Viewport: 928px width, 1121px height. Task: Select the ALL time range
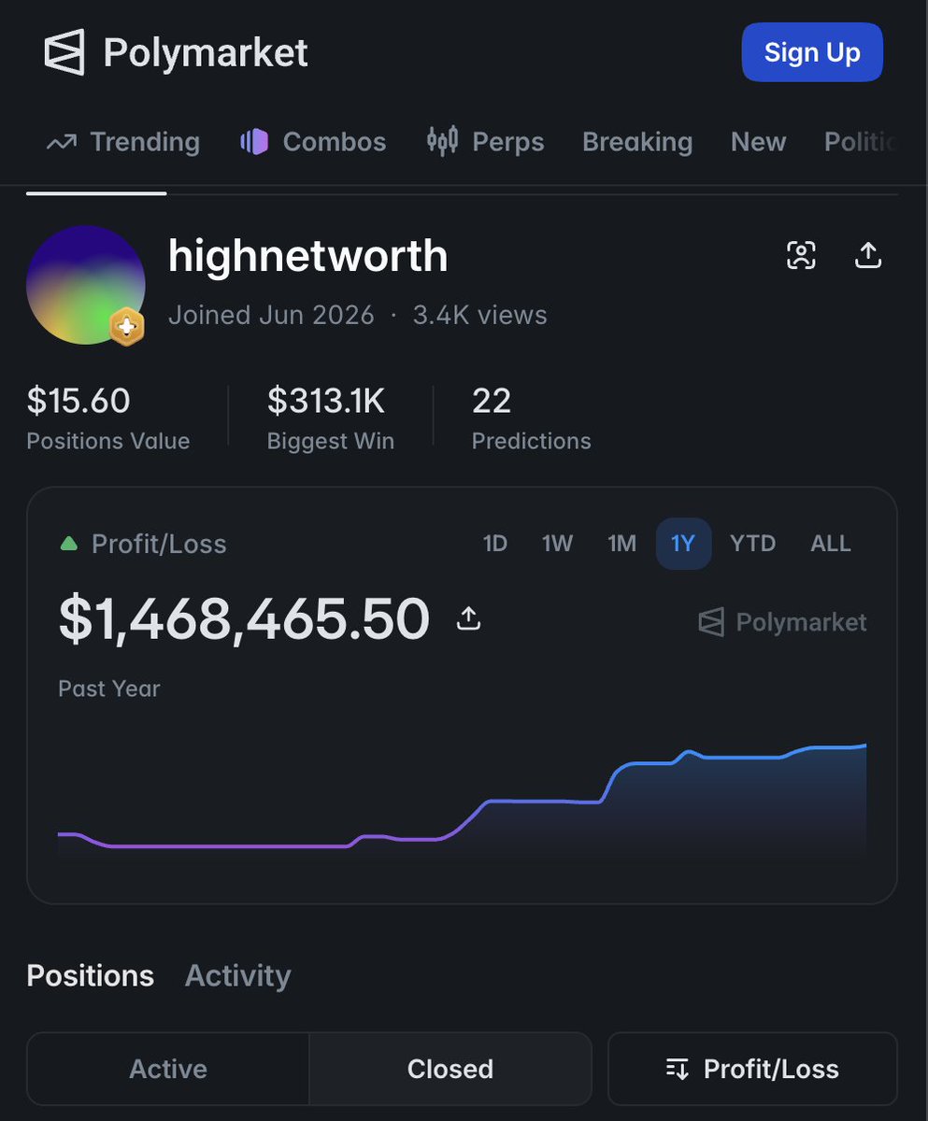(x=831, y=544)
